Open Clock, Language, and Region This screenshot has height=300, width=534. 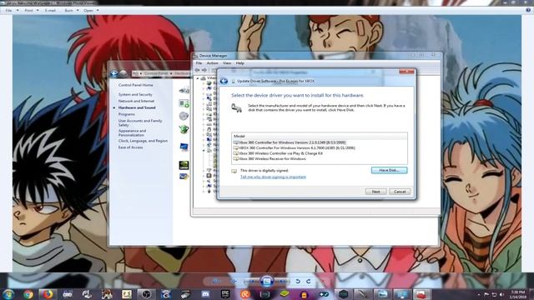click(x=143, y=141)
